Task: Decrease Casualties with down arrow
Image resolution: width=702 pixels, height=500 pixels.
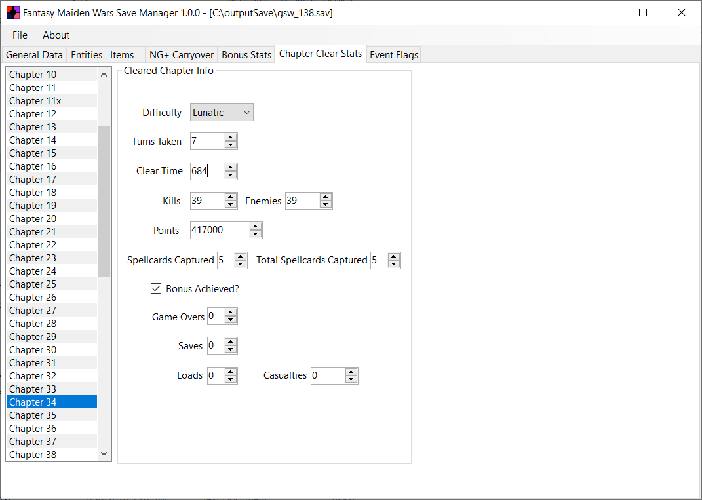Action: (x=351, y=379)
